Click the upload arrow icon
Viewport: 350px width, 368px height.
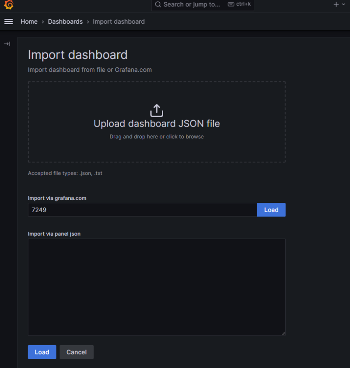pyautogui.click(x=157, y=110)
